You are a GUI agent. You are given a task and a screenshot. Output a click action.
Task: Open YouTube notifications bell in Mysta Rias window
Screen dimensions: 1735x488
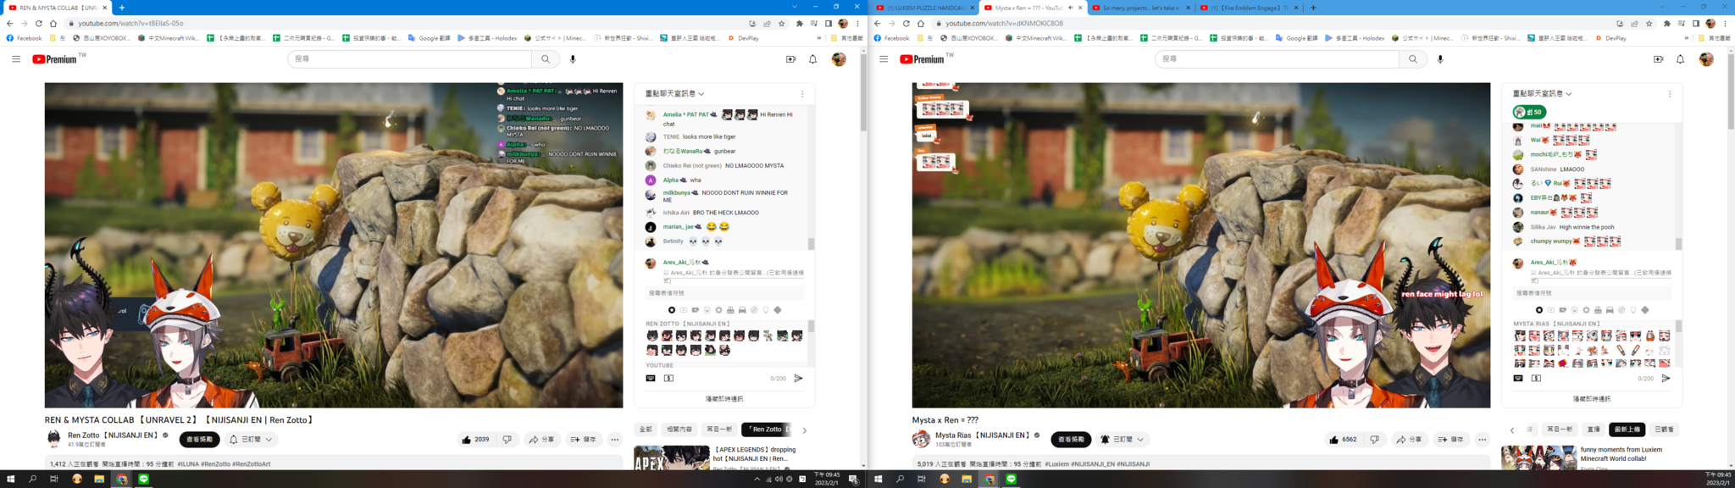pos(1680,59)
